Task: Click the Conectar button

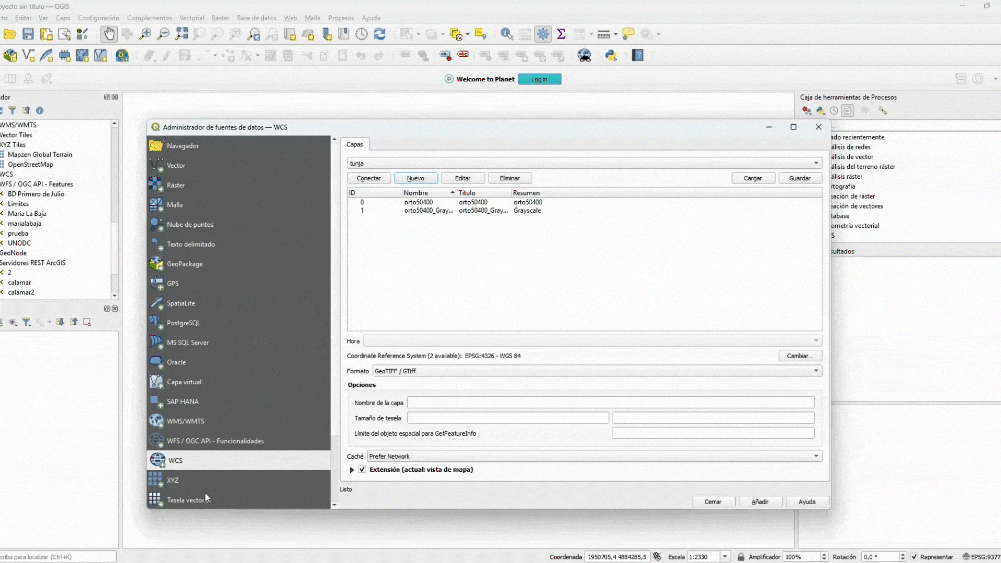Action: pos(369,178)
